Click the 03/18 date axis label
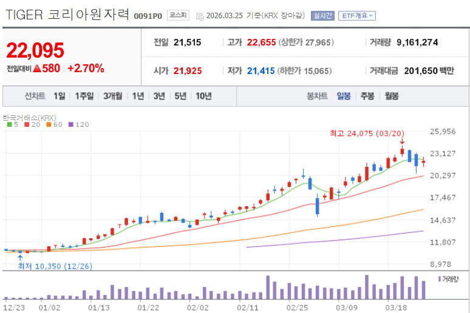Image resolution: width=470 pixels, height=313 pixels. coord(396,308)
